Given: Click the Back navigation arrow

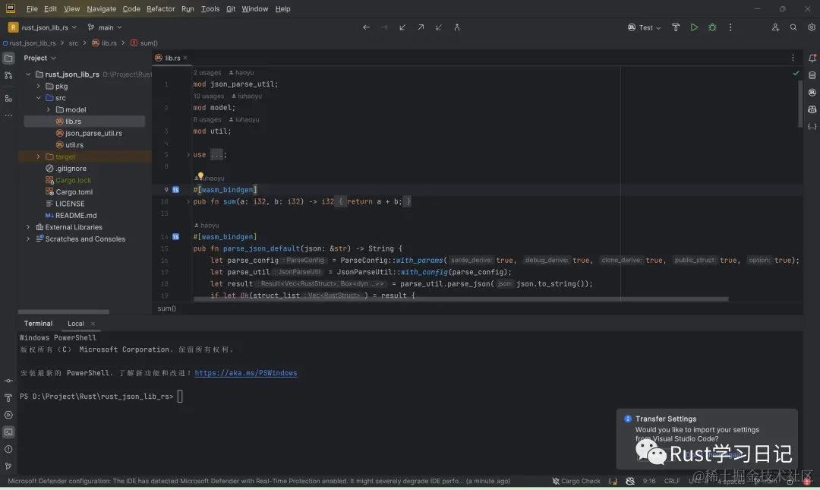Looking at the screenshot, I should tap(366, 27).
